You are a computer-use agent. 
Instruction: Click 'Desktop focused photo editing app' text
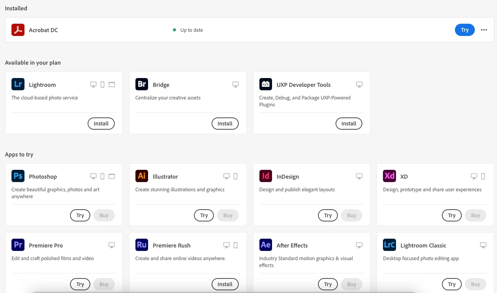(x=421, y=258)
